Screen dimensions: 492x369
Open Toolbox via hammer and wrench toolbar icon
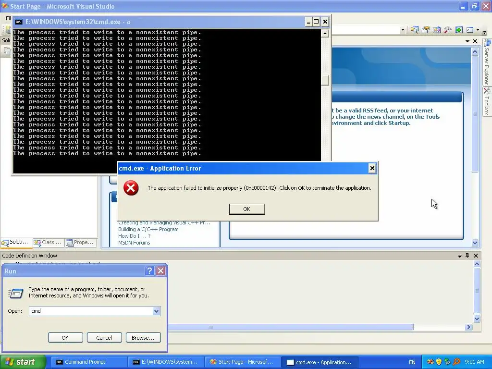pyautogui.click(x=447, y=30)
